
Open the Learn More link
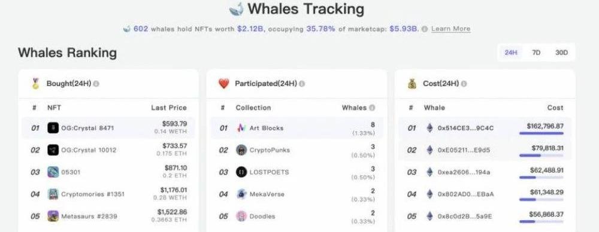coord(451,29)
